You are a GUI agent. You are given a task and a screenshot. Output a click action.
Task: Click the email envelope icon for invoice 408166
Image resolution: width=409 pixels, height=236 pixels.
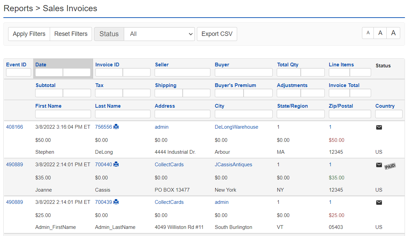point(379,127)
